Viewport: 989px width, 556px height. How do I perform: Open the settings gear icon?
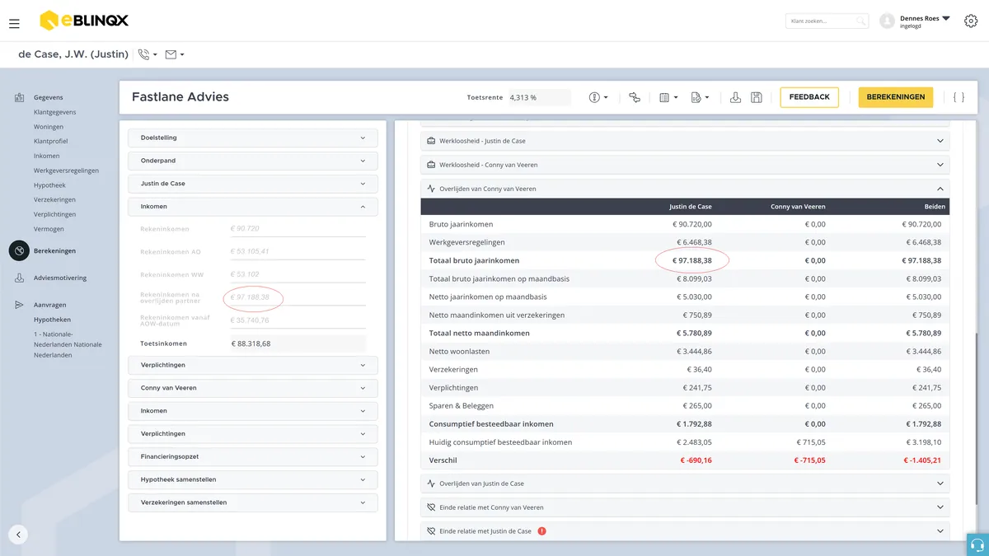pos(971,21)
